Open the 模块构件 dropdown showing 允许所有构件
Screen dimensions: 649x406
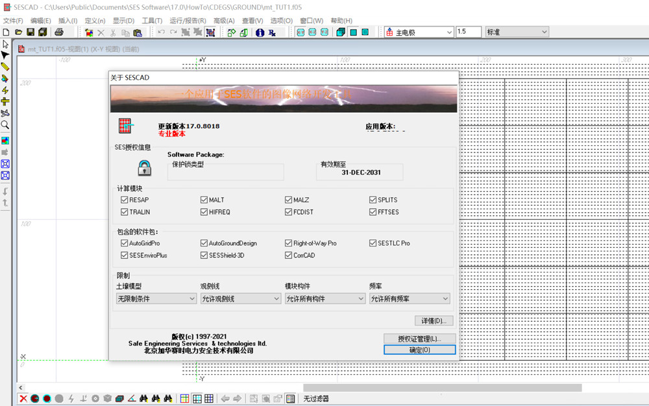tap(325, 298)
